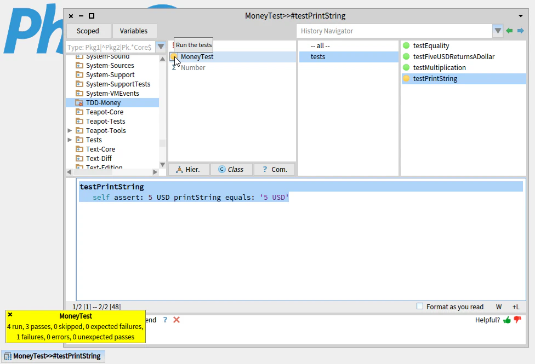Click the sigma icon beside Number

(x=174, y=67)
